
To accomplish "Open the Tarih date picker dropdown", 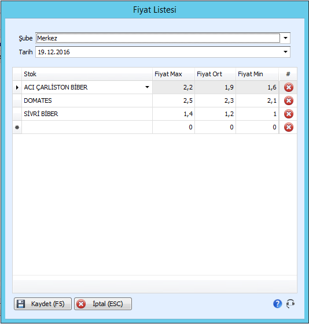I will pos(285,52).
